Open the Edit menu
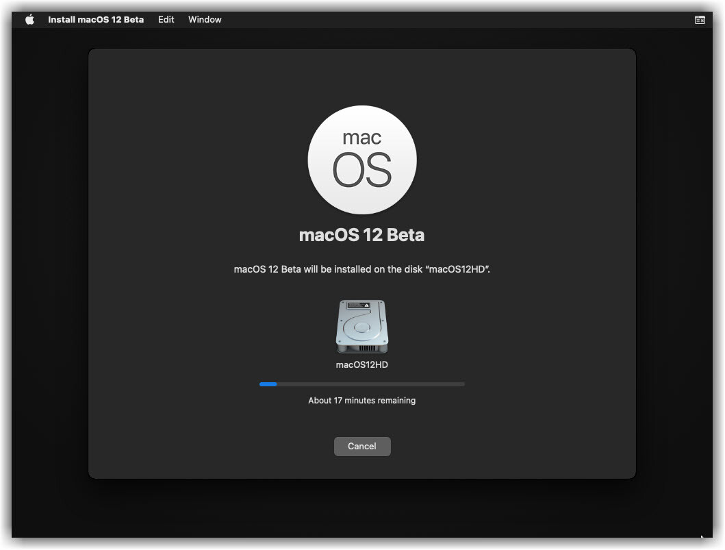 (166, 20)
